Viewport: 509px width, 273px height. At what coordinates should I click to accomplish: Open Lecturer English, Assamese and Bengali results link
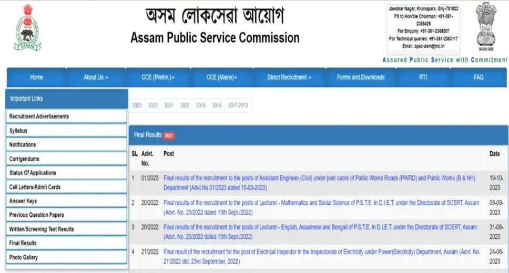(320, 232)
